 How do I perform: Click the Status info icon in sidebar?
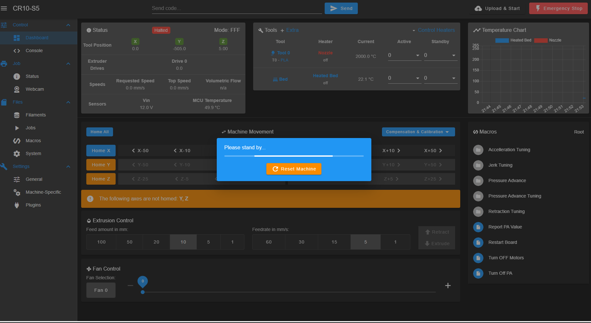coord(17,76)
